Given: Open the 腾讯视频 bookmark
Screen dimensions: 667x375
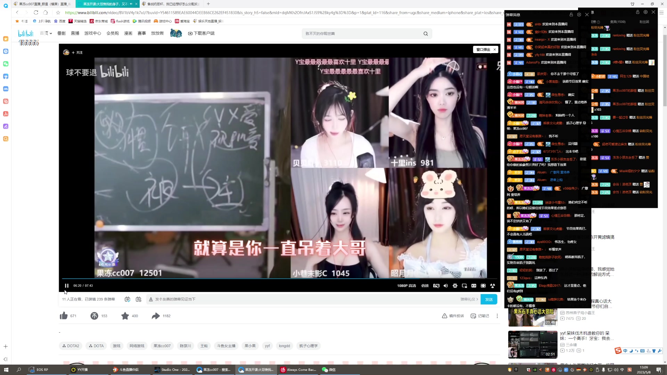Looking at the screenshot, I should click(x=142, y=21).
